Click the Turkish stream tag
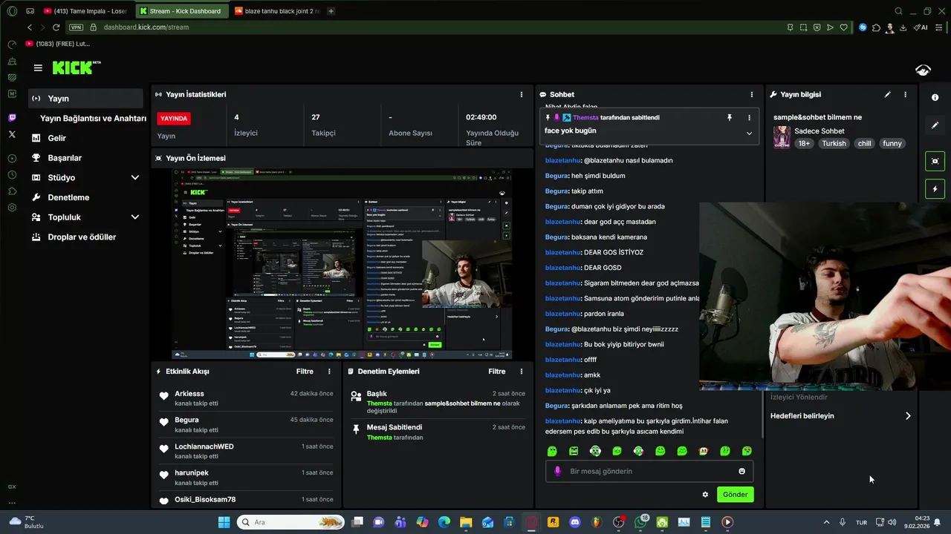This screenshot has height=534, width=951. point(834,144)
